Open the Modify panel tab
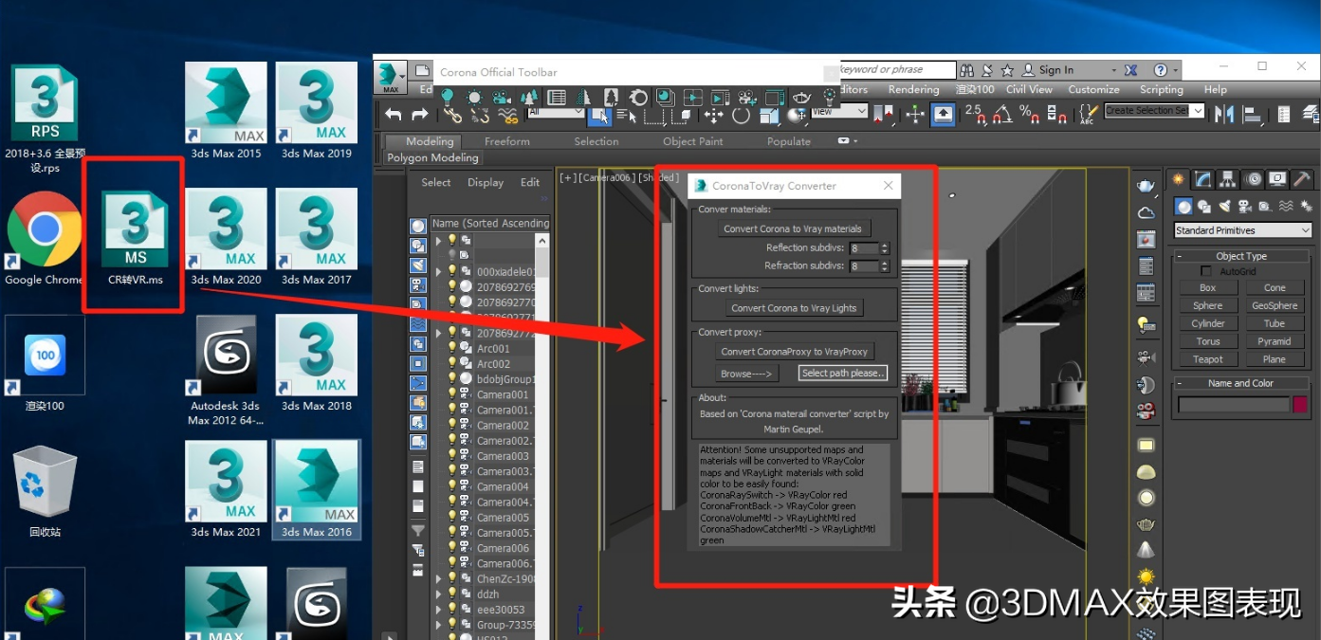Viewport: 1321px width, 640px height. click(1202, 179)
